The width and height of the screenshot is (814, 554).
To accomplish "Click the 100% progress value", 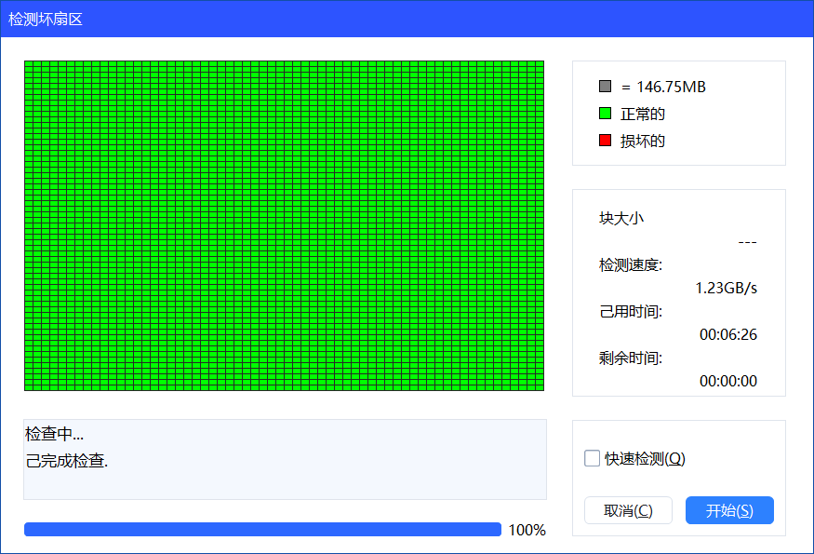I will [527, 530].
